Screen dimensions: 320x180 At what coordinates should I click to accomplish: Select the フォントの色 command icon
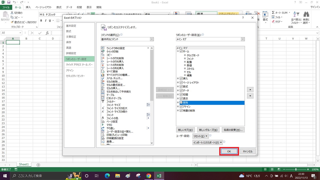point(102,118)
